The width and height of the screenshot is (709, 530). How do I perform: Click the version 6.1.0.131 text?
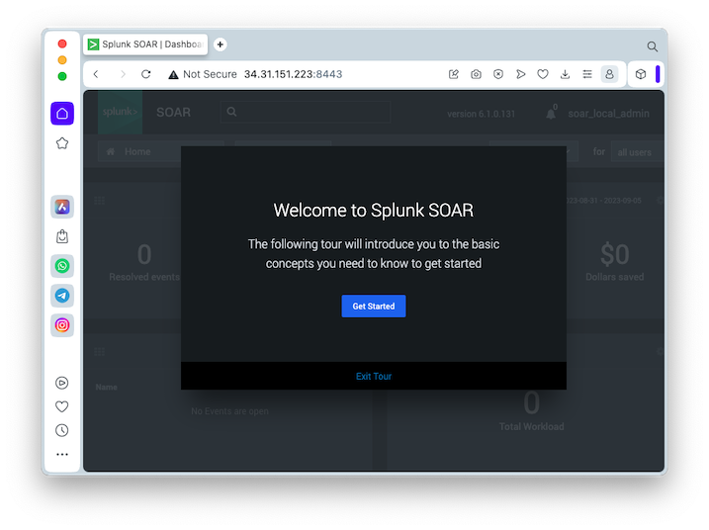click(482, 114)
